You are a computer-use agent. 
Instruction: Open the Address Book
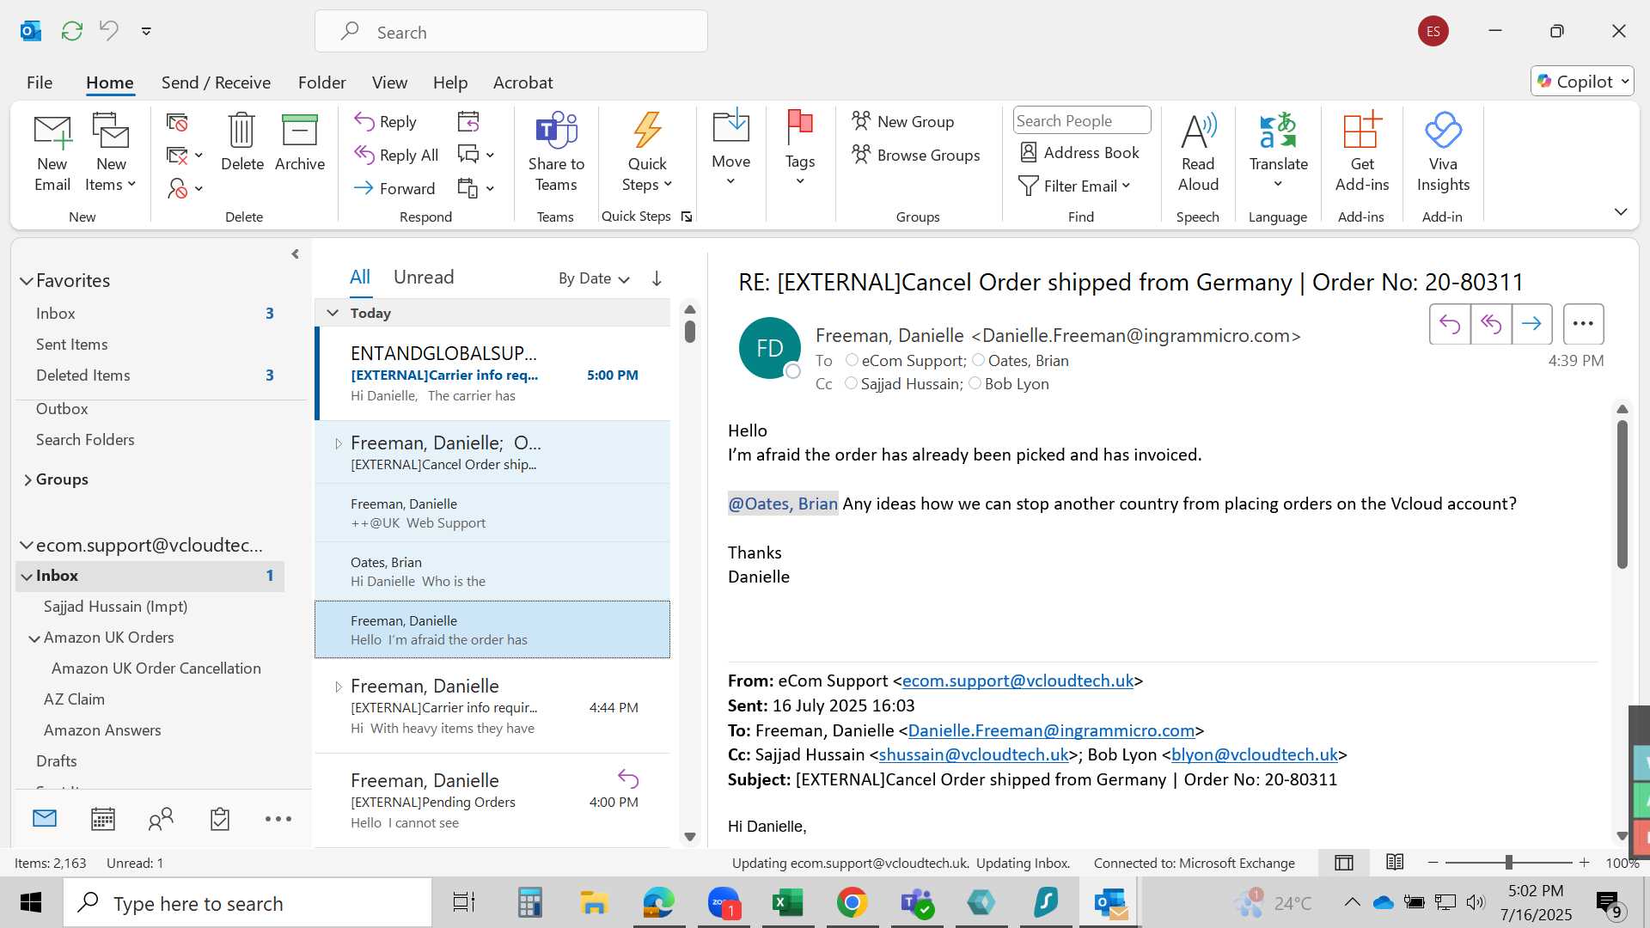(1079, 152)
